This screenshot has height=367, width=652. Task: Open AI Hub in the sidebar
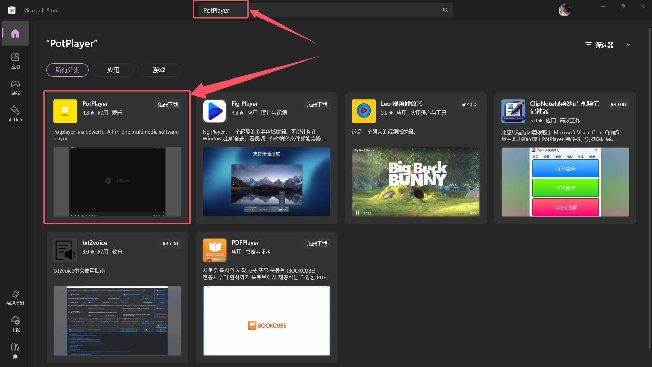15,114
